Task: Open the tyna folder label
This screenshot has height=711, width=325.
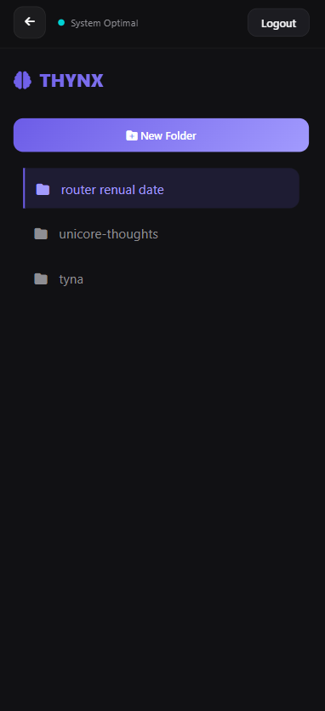Action: point(71,279)
